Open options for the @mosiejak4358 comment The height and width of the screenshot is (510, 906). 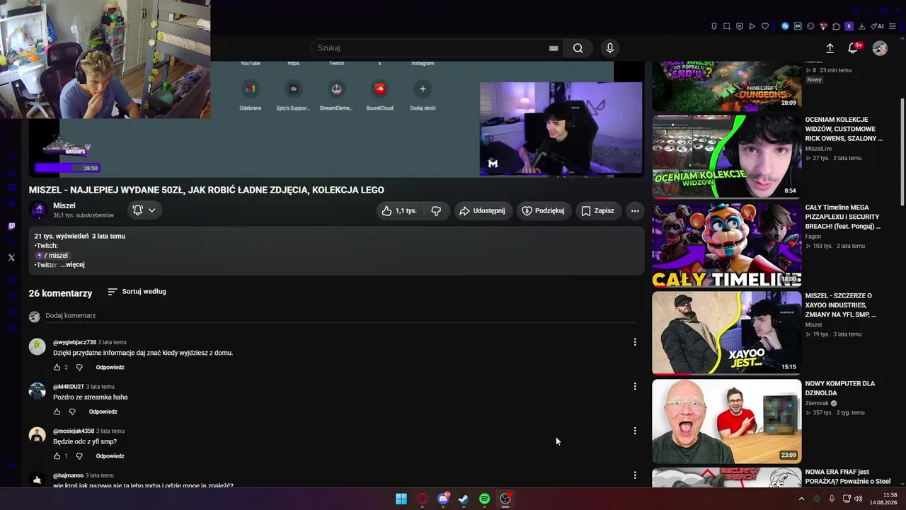pos(635,431)
